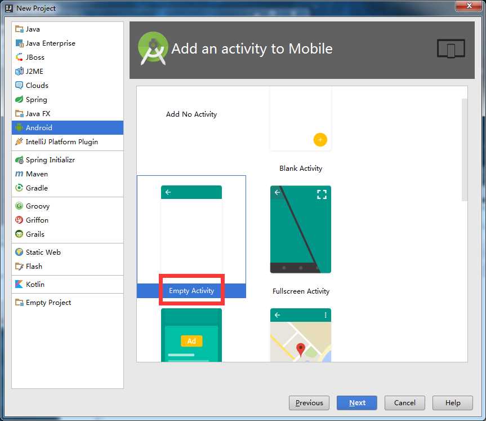The height and width of the screenshot is (421, 486).
Task: Click the IntelliJ title bar icon
Action: coord(9,8)
